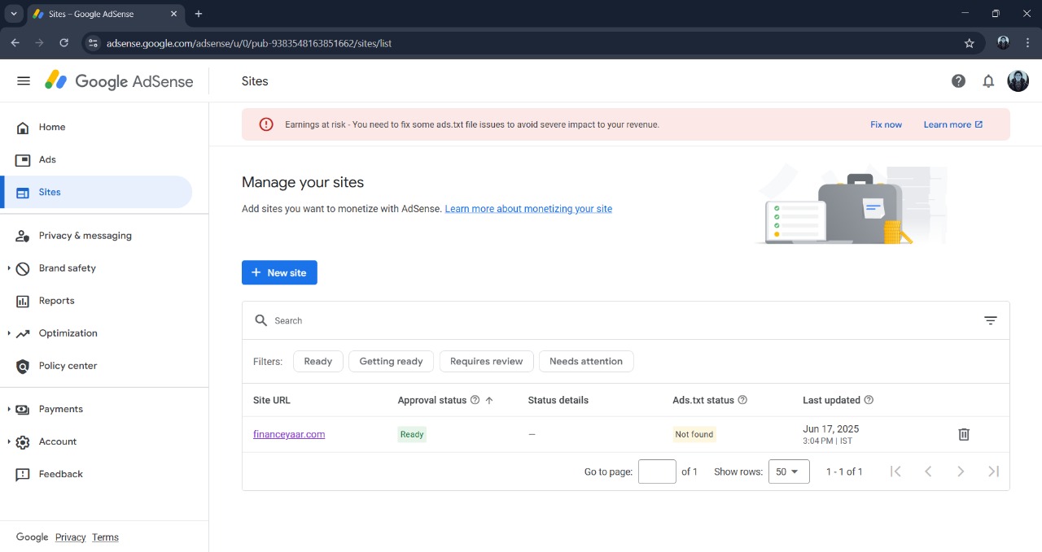Go to last page of results
This screenshot has width=1042, height=552.
pyautogui.click(x=993, y=472)
